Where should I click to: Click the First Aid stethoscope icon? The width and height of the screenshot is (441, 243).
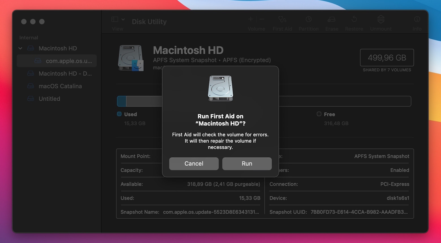click(x=282, y=19)
